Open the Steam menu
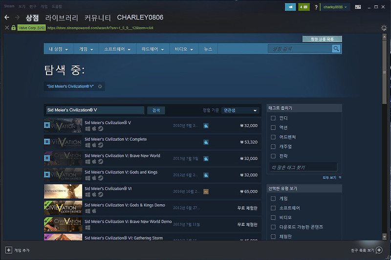This screenshot has height=260, width=391. coord(9,6)
